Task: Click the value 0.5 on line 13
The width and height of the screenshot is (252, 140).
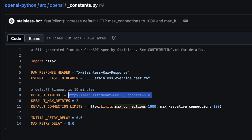Action: tap(79, 118)
